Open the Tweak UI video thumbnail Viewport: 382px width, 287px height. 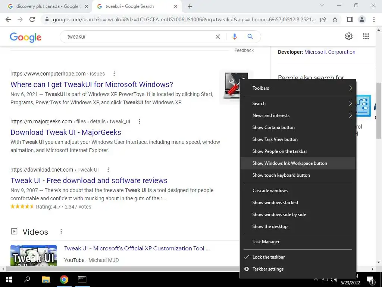tap(34, 255)
